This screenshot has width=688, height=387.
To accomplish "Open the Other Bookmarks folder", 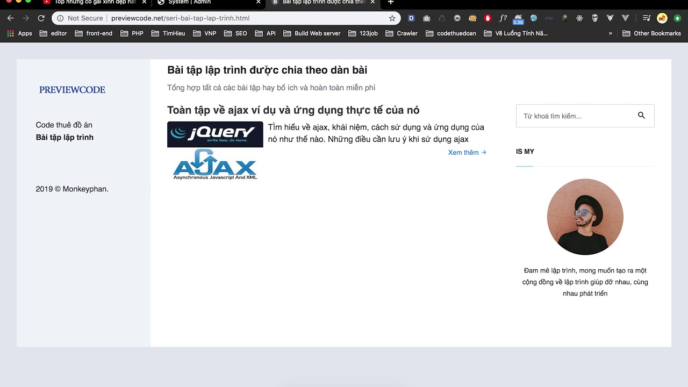I will coord(651,33).
